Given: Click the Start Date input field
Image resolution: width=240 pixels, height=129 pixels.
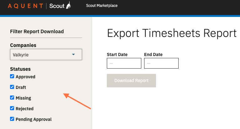Looking at the screenshot, I should click(124, 63).
